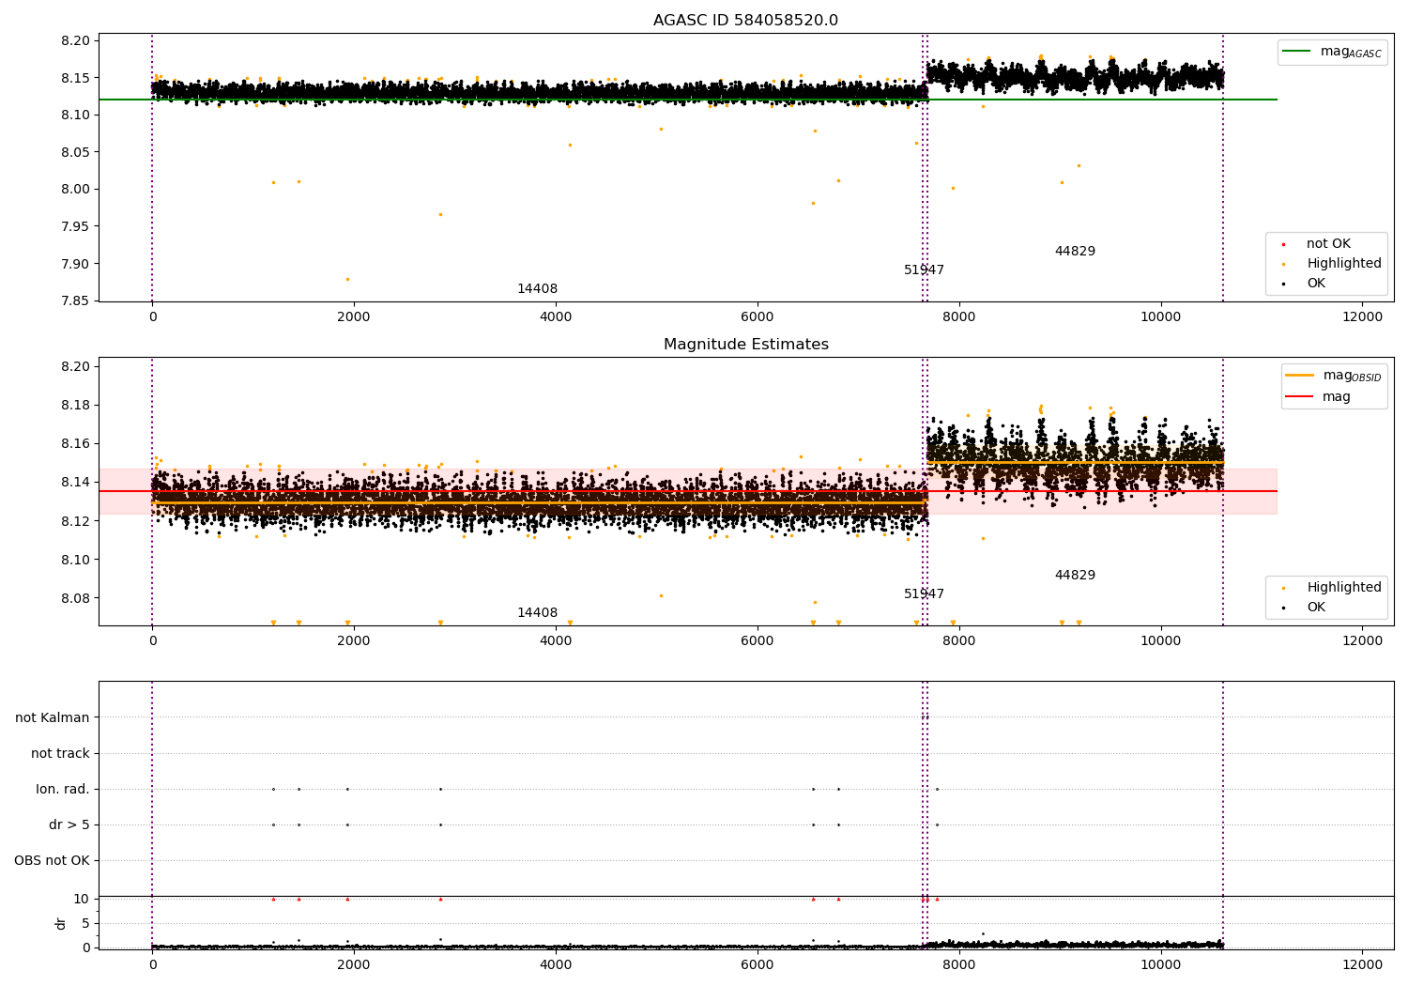Click x-tick 12000 under the AGASC ID plot
The height and width of the screenshot is (986, 1408).
[1362, 316]
